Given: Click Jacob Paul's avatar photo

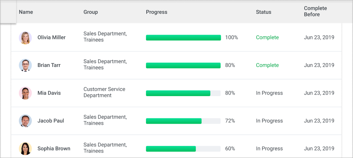Looking at the screenshot, I should point(25,121).
